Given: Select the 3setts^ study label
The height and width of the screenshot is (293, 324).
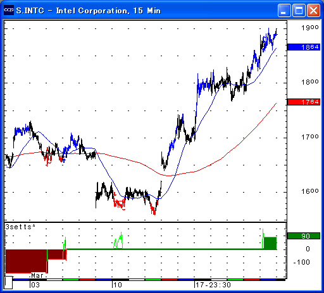Looking at the screenshot, I should [x=20, y=227].
